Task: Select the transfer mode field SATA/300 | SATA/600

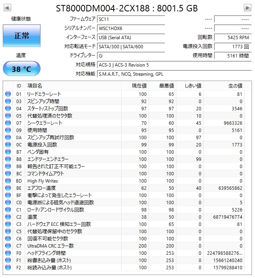Action: pyautogui.click(x=131, y=47)
